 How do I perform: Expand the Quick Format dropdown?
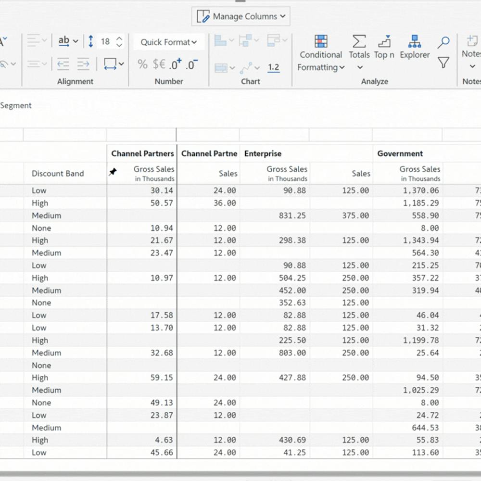169,42
